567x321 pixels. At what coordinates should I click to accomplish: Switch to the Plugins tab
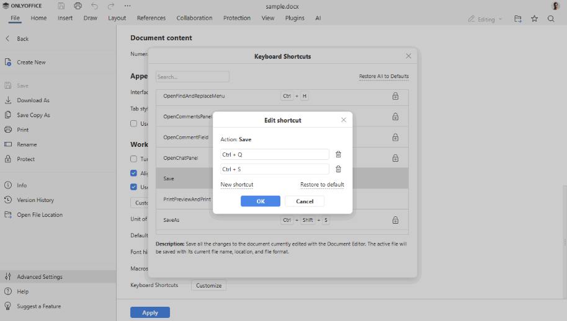pyautogui.click(x=295, y=18)
